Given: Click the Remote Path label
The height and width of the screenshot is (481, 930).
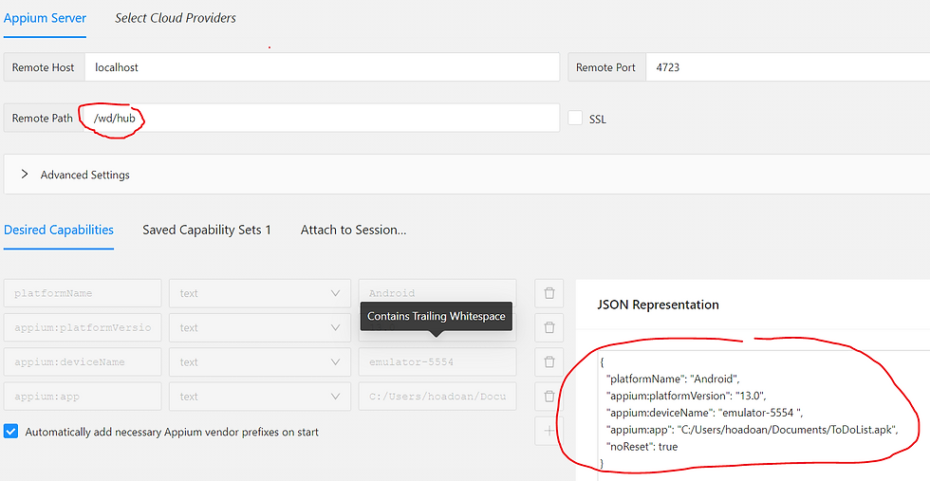Looking at the screenshot, I should (x=43, y=118).
